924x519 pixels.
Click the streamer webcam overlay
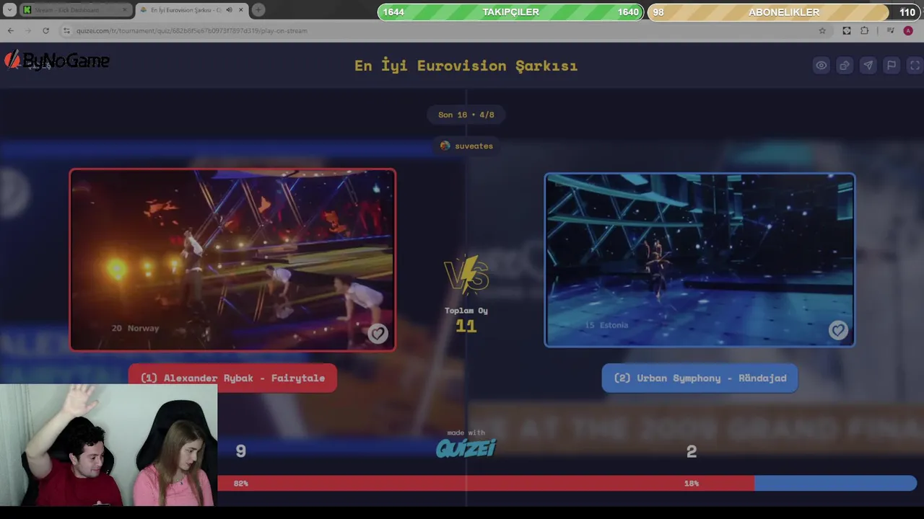tap(108, 445)
